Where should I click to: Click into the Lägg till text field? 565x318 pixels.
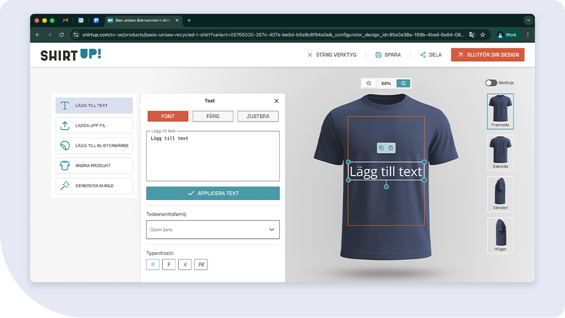(213, 156)
